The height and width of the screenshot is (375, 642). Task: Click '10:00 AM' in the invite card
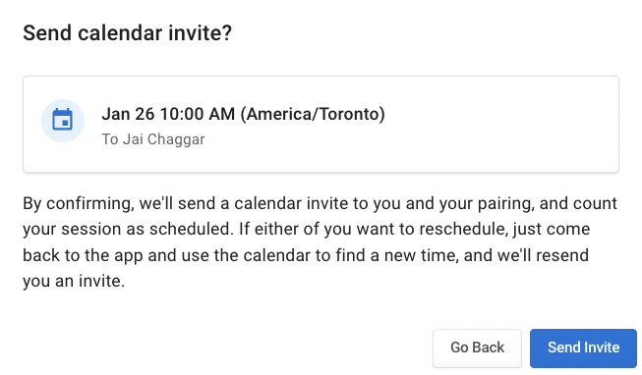198,114
